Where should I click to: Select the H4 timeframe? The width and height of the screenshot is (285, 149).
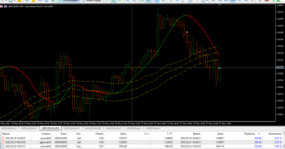246,1
